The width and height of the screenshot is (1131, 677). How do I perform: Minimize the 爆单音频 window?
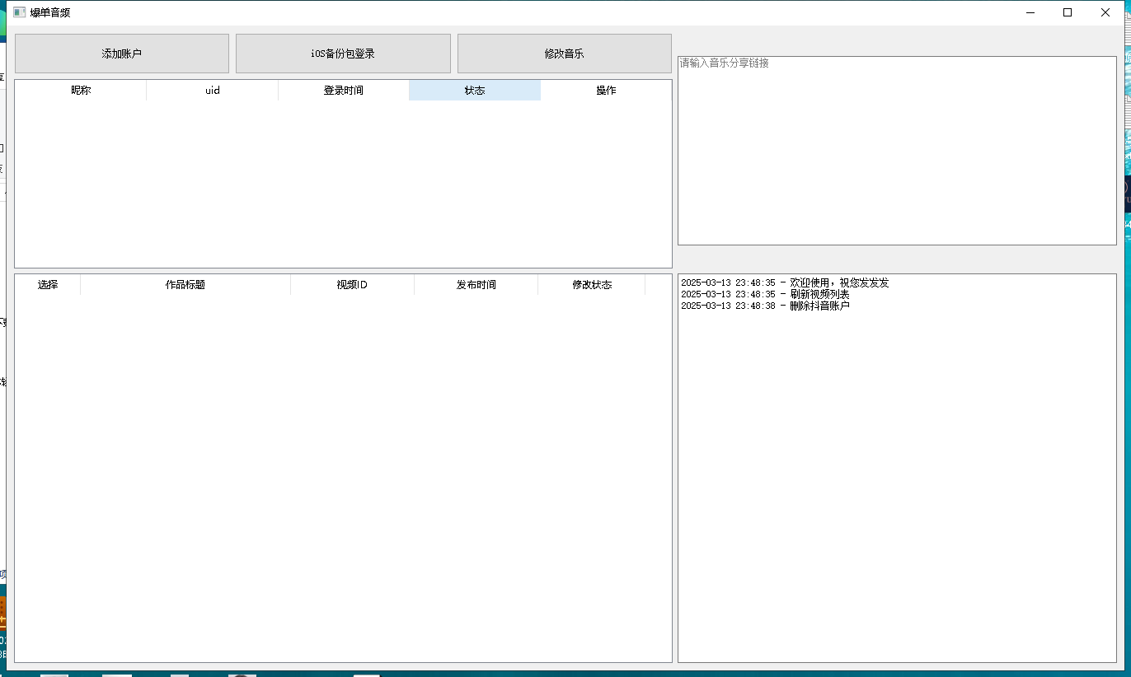(x=1030, y=12)
